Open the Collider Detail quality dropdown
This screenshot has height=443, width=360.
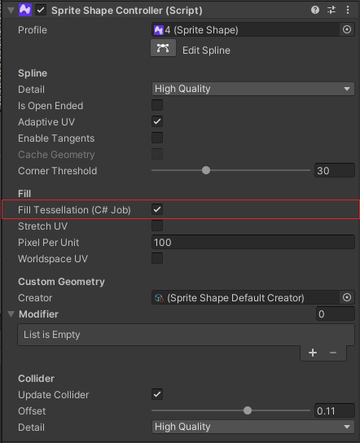(x=253, y=427)
